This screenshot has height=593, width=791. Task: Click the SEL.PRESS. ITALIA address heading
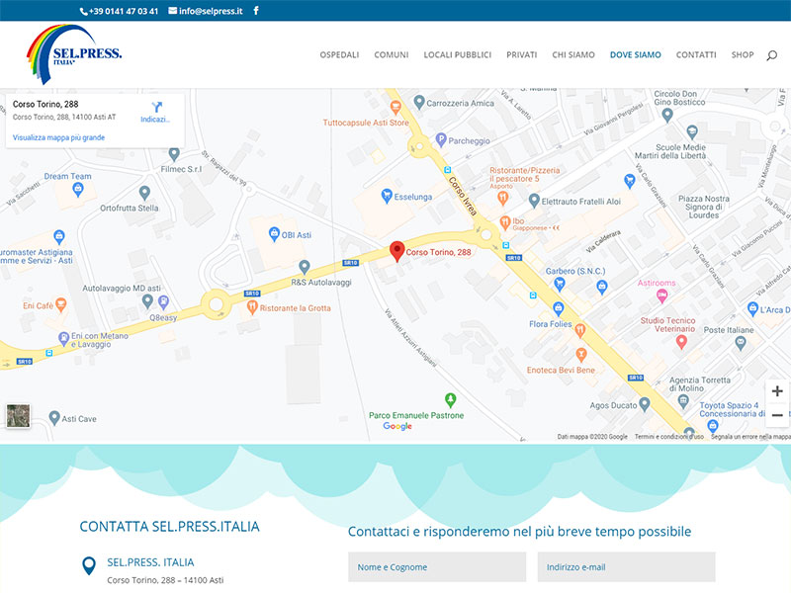[x=150, y=562]
